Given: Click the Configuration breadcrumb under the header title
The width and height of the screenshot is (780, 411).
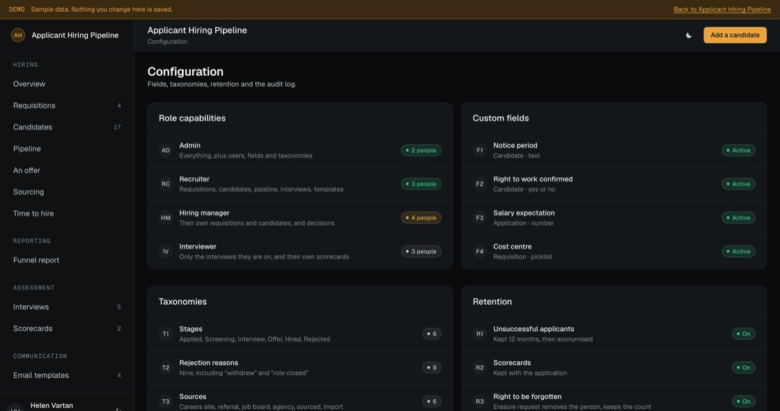Looking at the screenshot, I should (167, 42).
